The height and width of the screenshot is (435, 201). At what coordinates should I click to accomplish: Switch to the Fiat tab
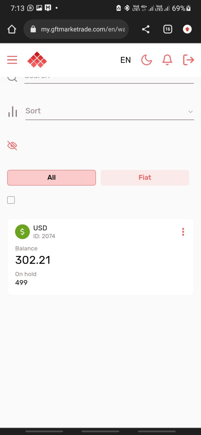click(145, 177)
